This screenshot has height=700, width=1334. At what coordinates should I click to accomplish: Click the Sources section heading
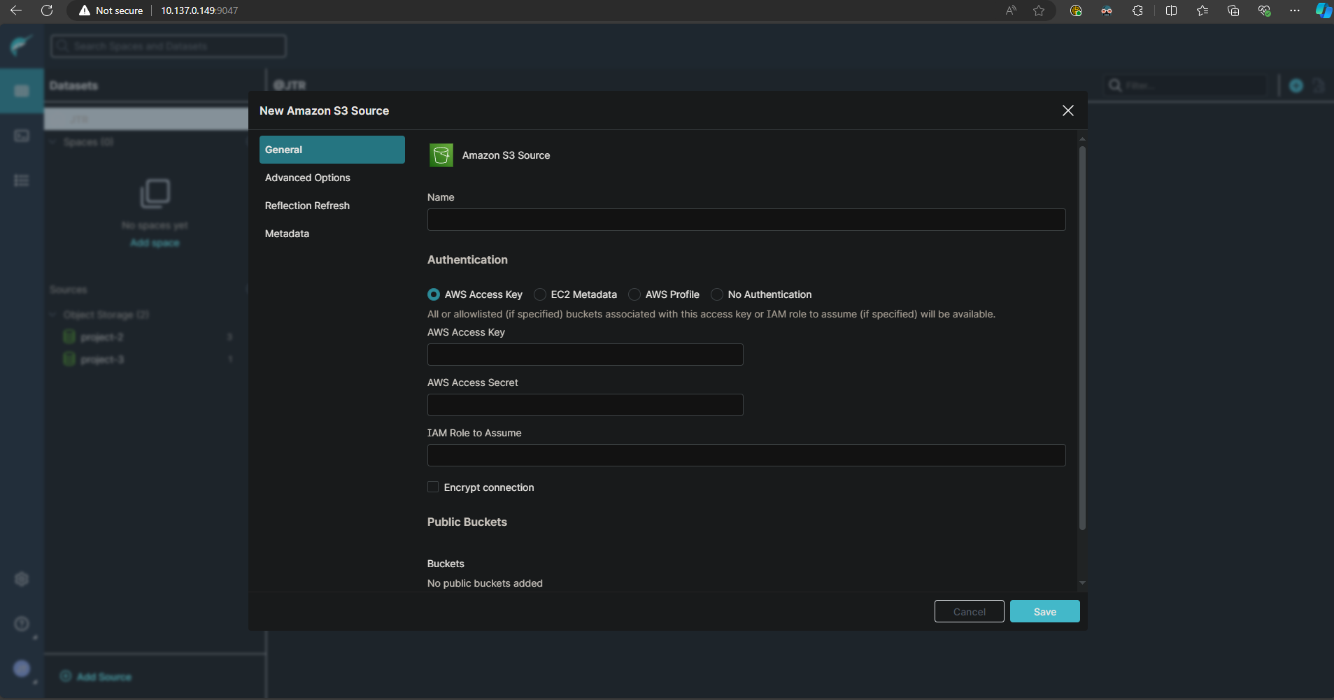(69, 290)
